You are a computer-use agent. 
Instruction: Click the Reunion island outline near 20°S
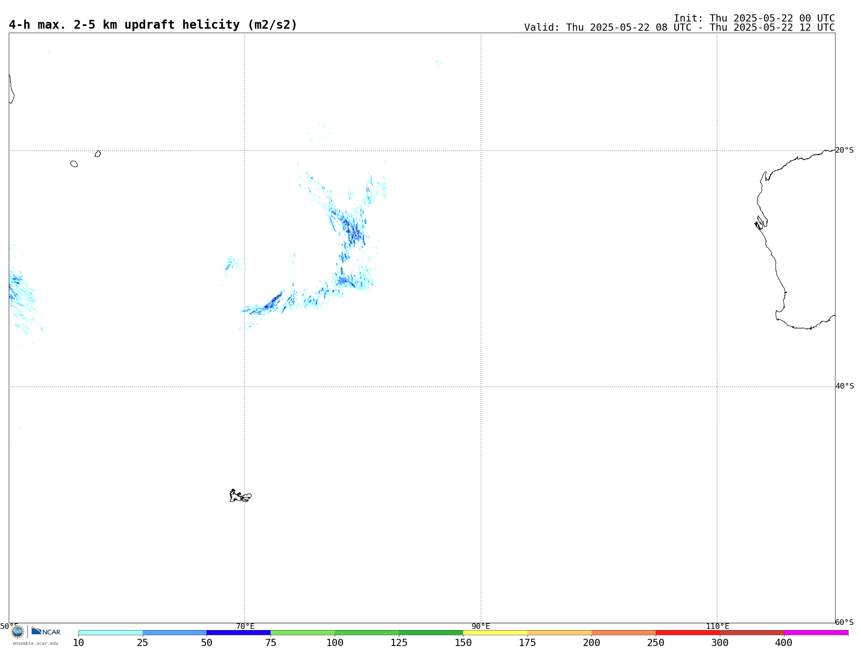pos(74,164)
